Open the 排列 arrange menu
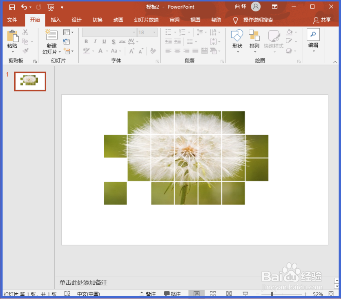The height and width of the screenshot is (299, 341). (x=254, y=41)
